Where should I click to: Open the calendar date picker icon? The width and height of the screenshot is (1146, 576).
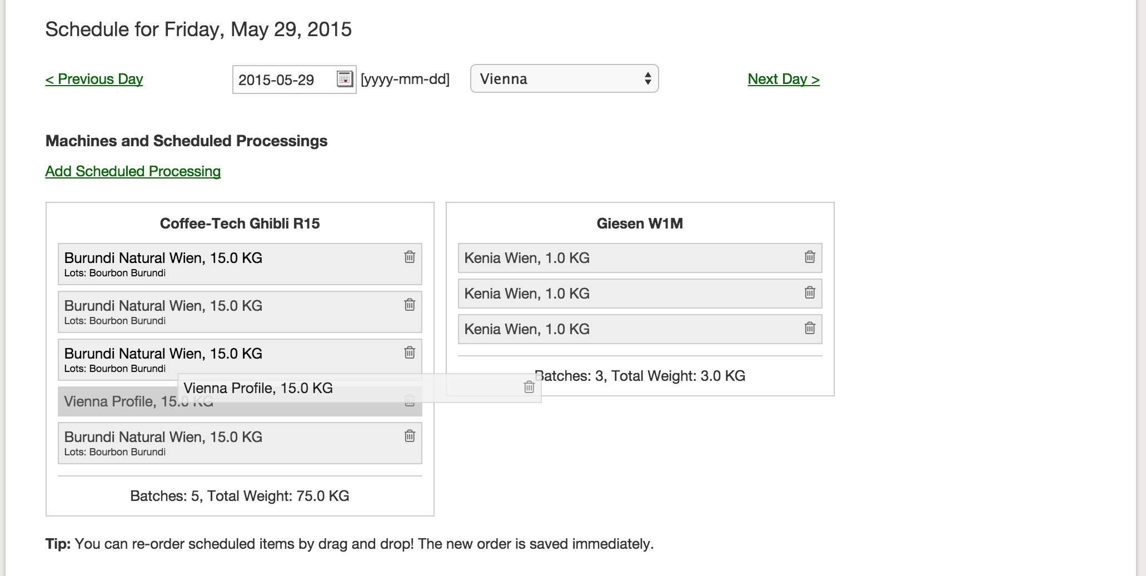pos(345,79)
